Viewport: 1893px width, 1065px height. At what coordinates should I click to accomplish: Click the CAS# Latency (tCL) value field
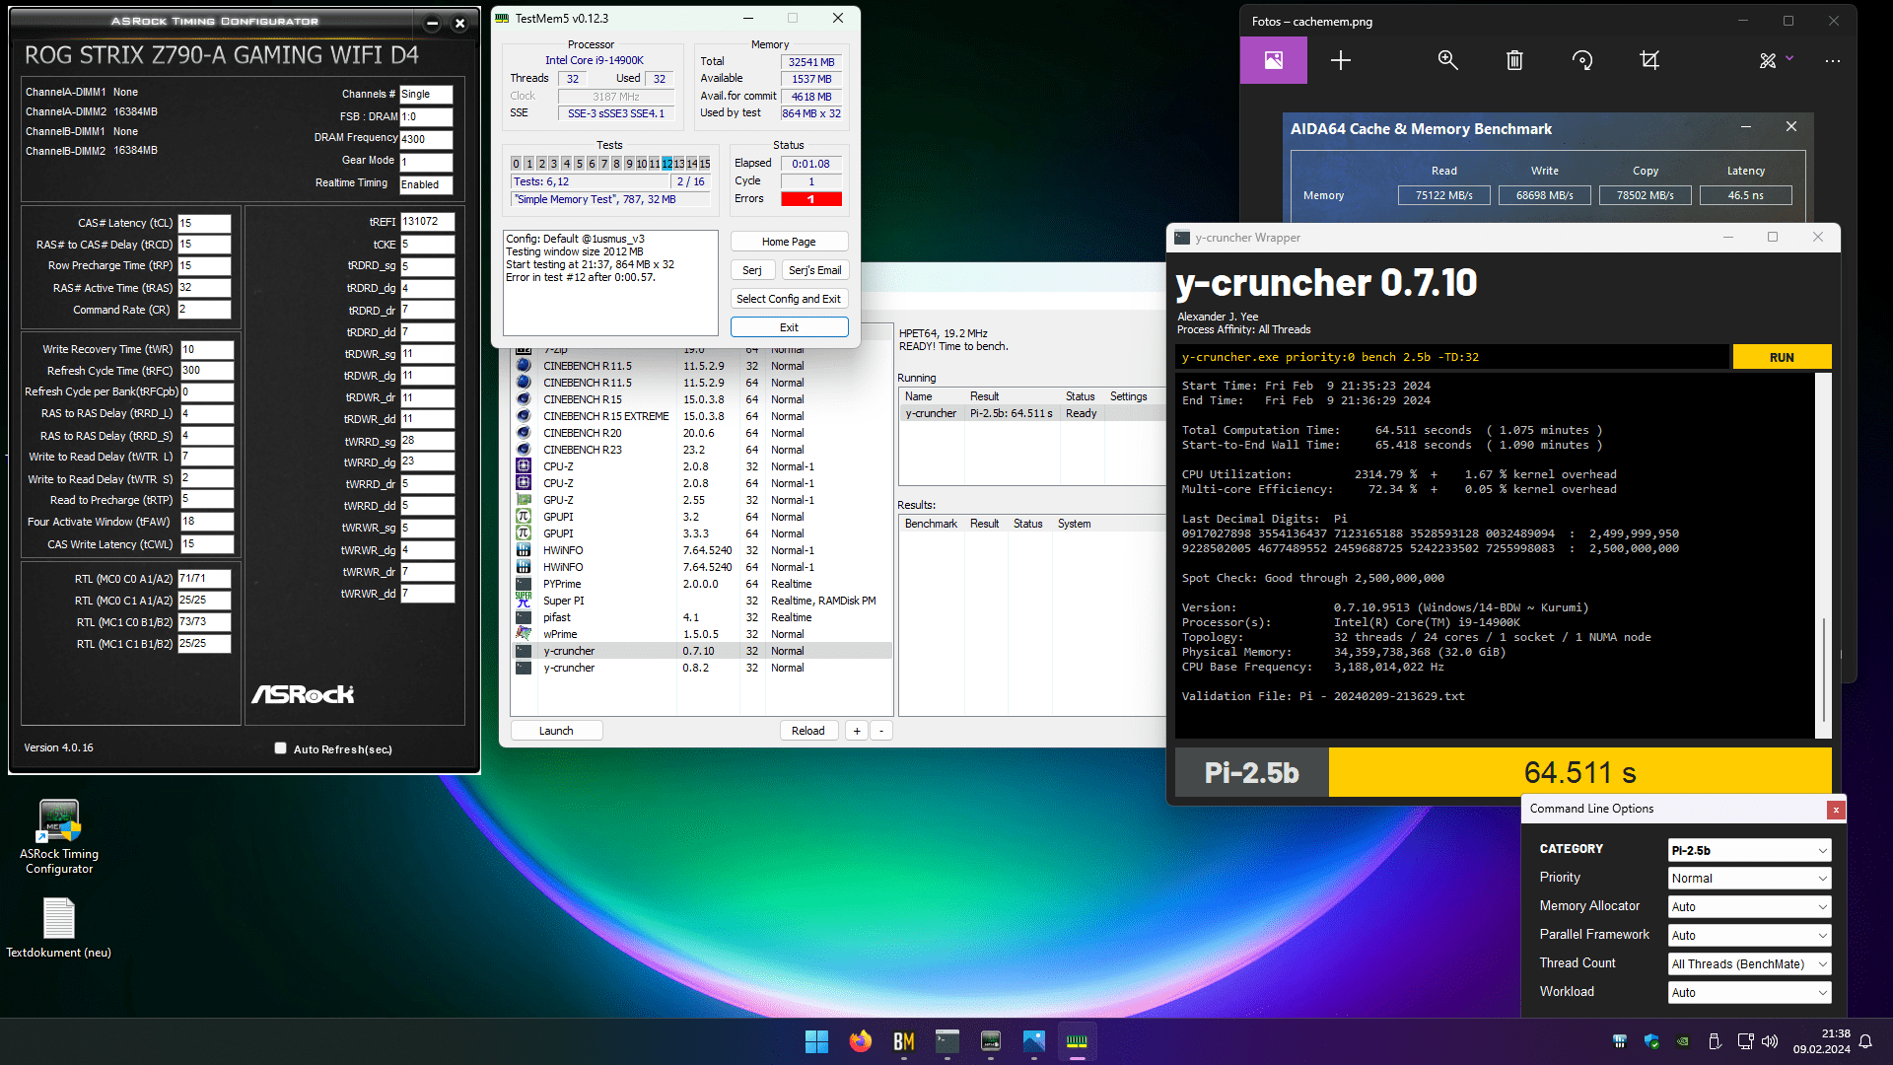tap(204, 223)
